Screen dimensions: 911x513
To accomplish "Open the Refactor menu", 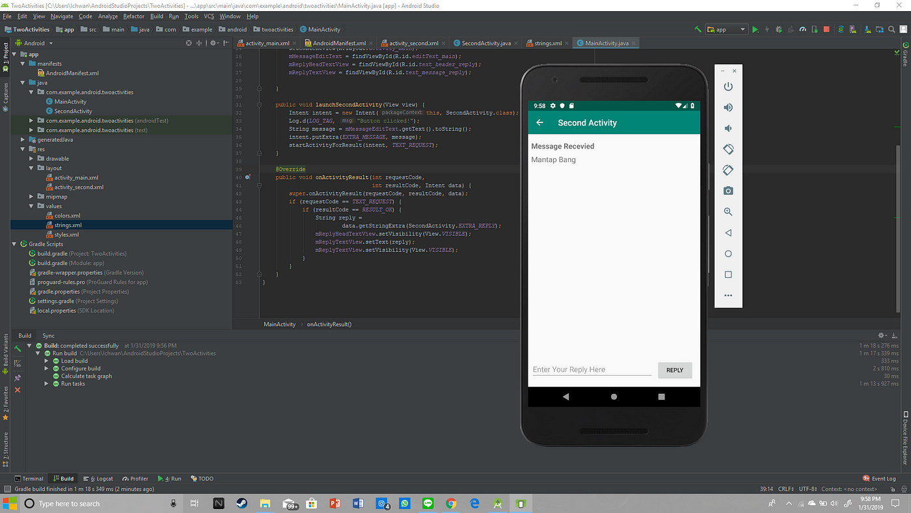I will pos(133,16).
